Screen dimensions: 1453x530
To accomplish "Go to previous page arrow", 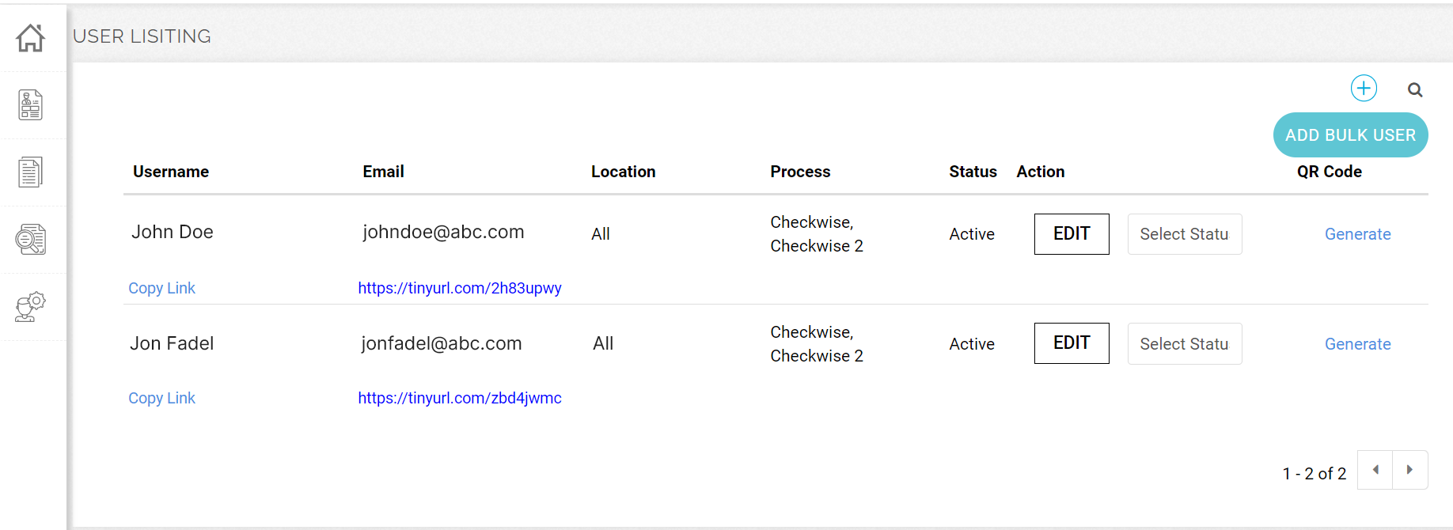I will [1375, 470].
